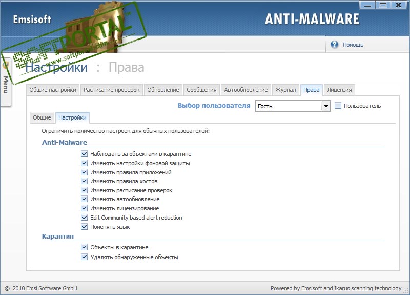Switch to the Общие настройки tab
The height and width of the screenshot is (295, 410).
(53, 90)
